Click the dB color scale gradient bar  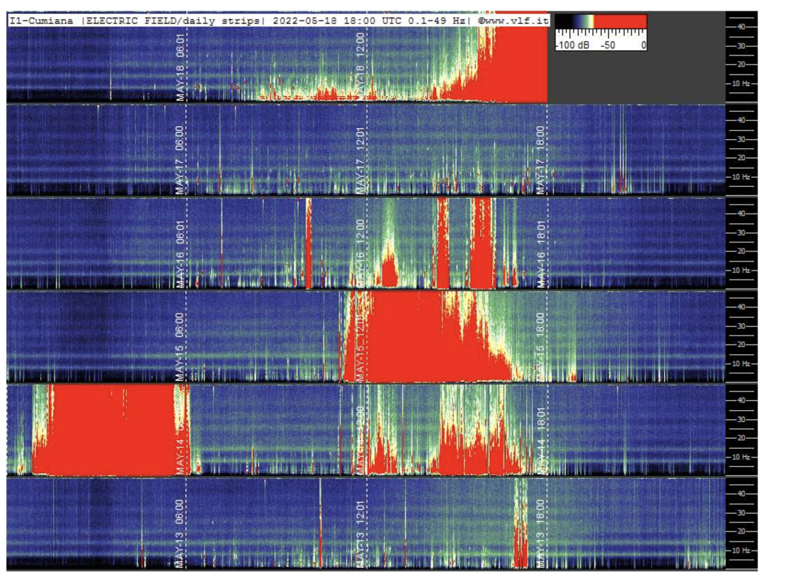[x=601, y=21]
